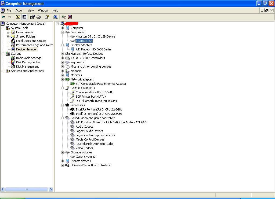Image resolution: width=275 pixels, height=199 pixels.
Task: Click the left pane scrollbar left arrow
Action: pyautogui.click(x=3, y=189)
